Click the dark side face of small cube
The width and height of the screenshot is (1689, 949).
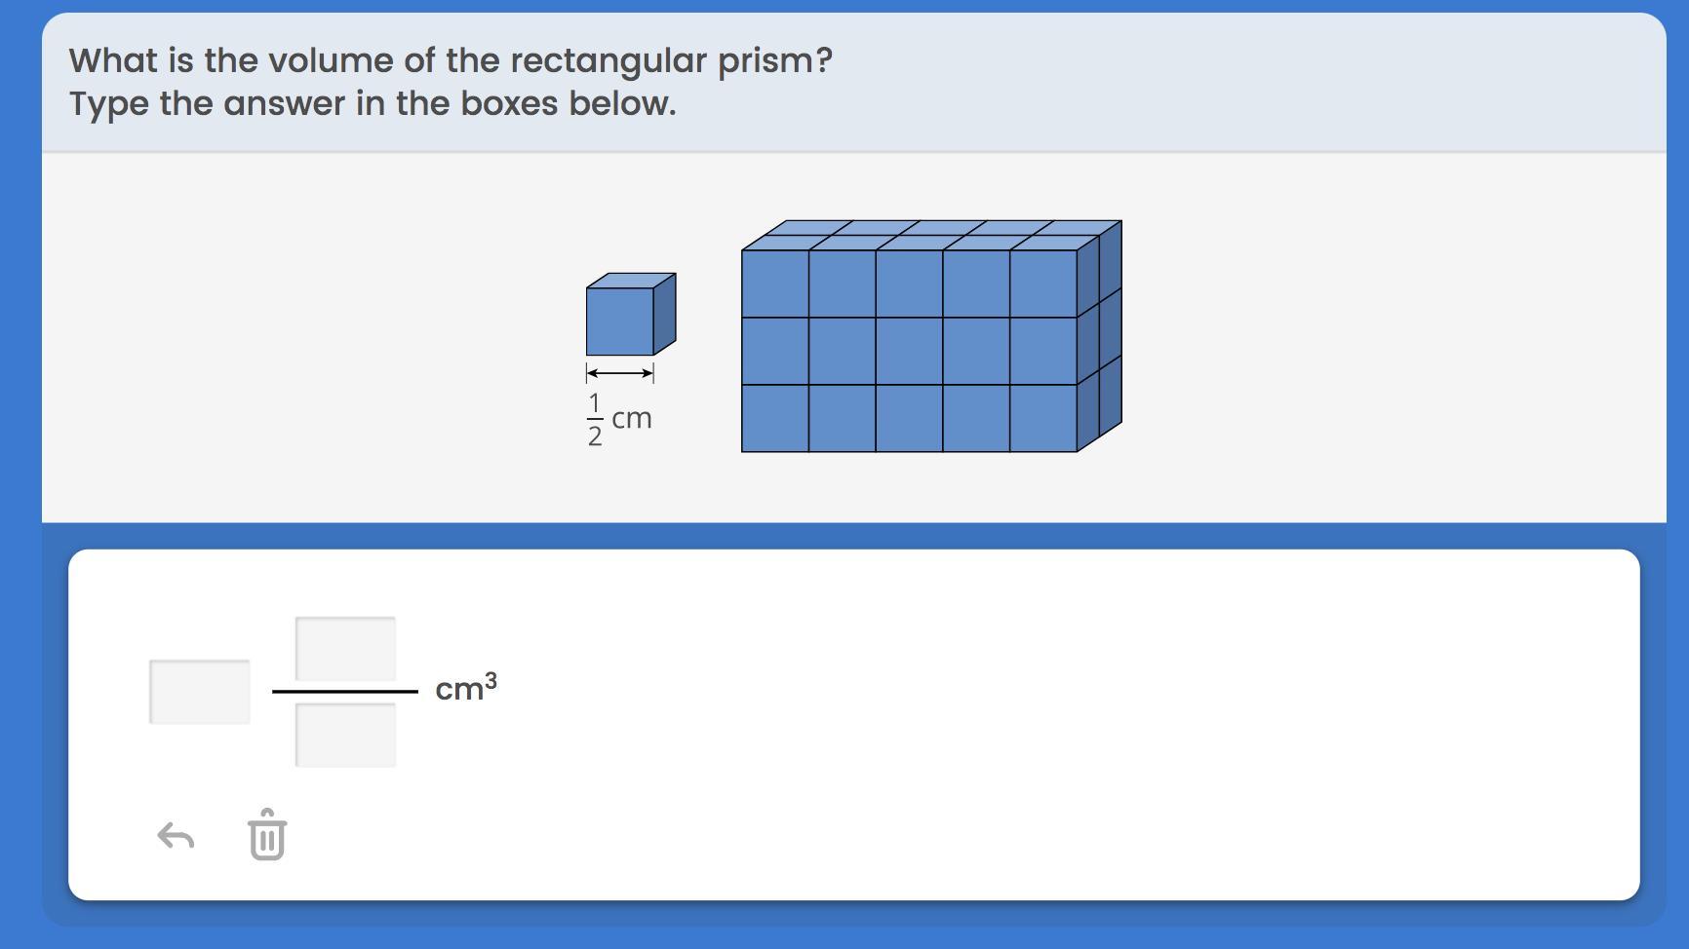tap(664, 314)
